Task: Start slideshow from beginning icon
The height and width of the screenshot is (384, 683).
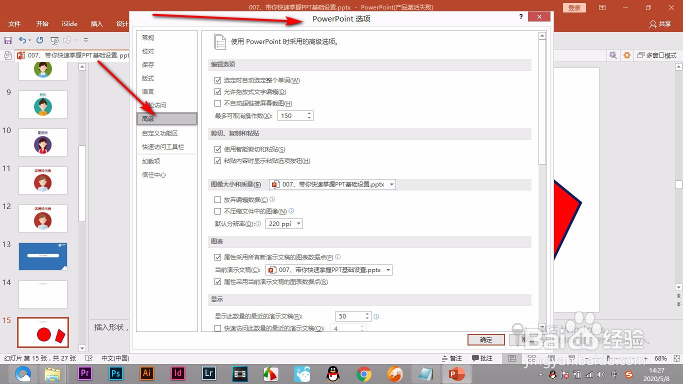Action: pos(54,40)
